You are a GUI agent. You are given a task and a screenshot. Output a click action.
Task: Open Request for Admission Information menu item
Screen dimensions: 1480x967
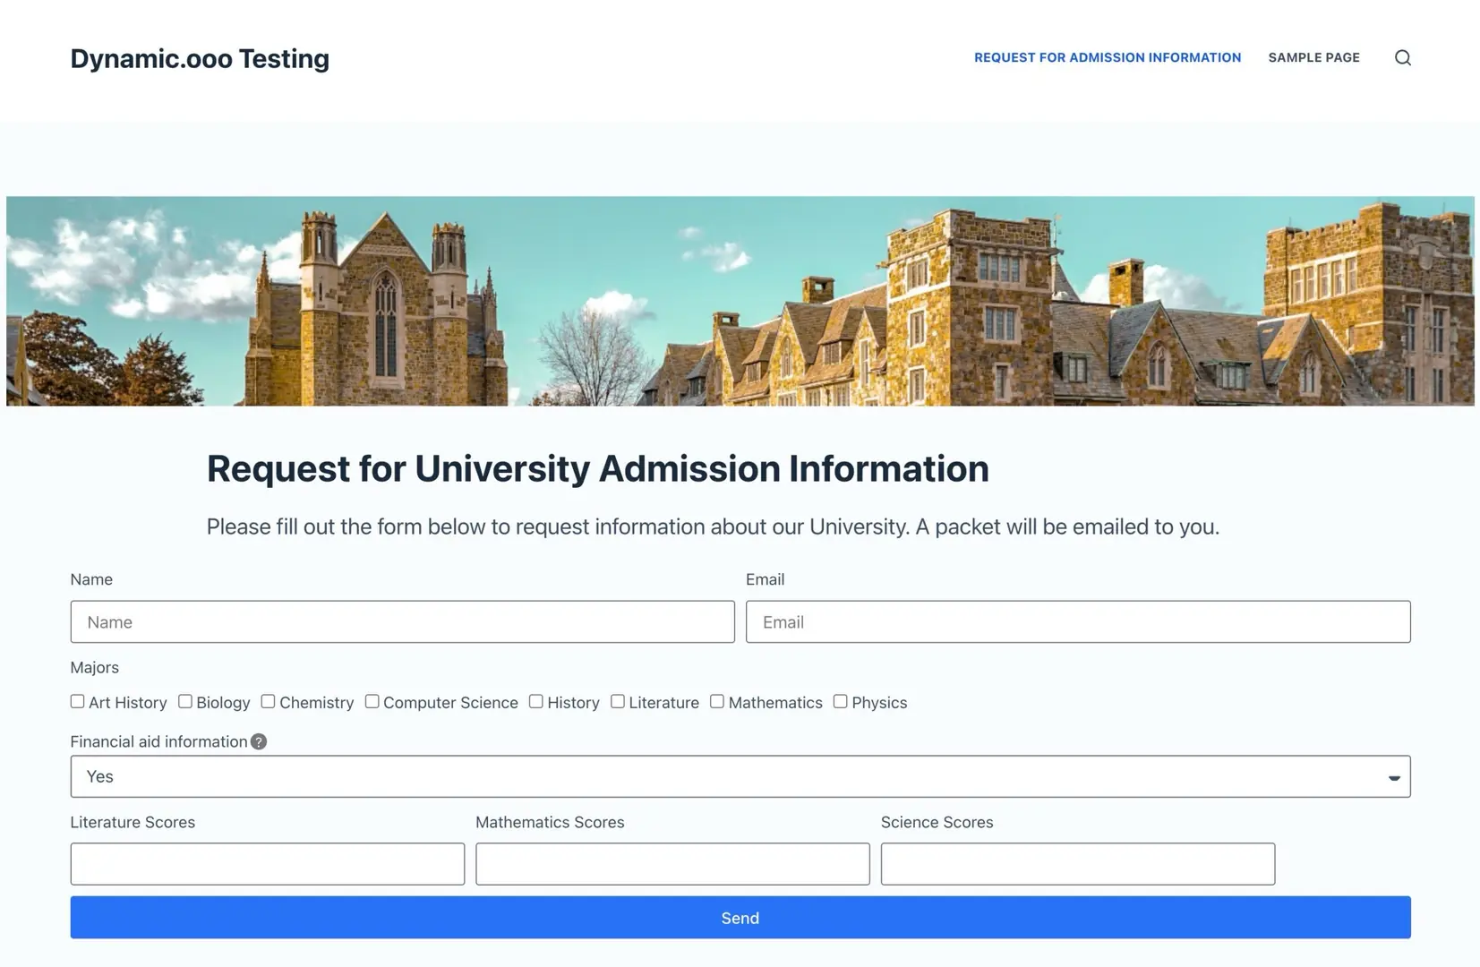(x=1108, y=57)
